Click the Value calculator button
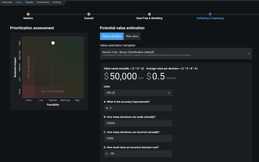Image resolution: width=259 pixels, height=162 pixels. 112,36
